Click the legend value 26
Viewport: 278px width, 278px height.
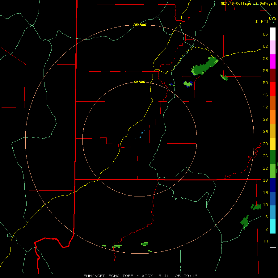pos(265,156)
